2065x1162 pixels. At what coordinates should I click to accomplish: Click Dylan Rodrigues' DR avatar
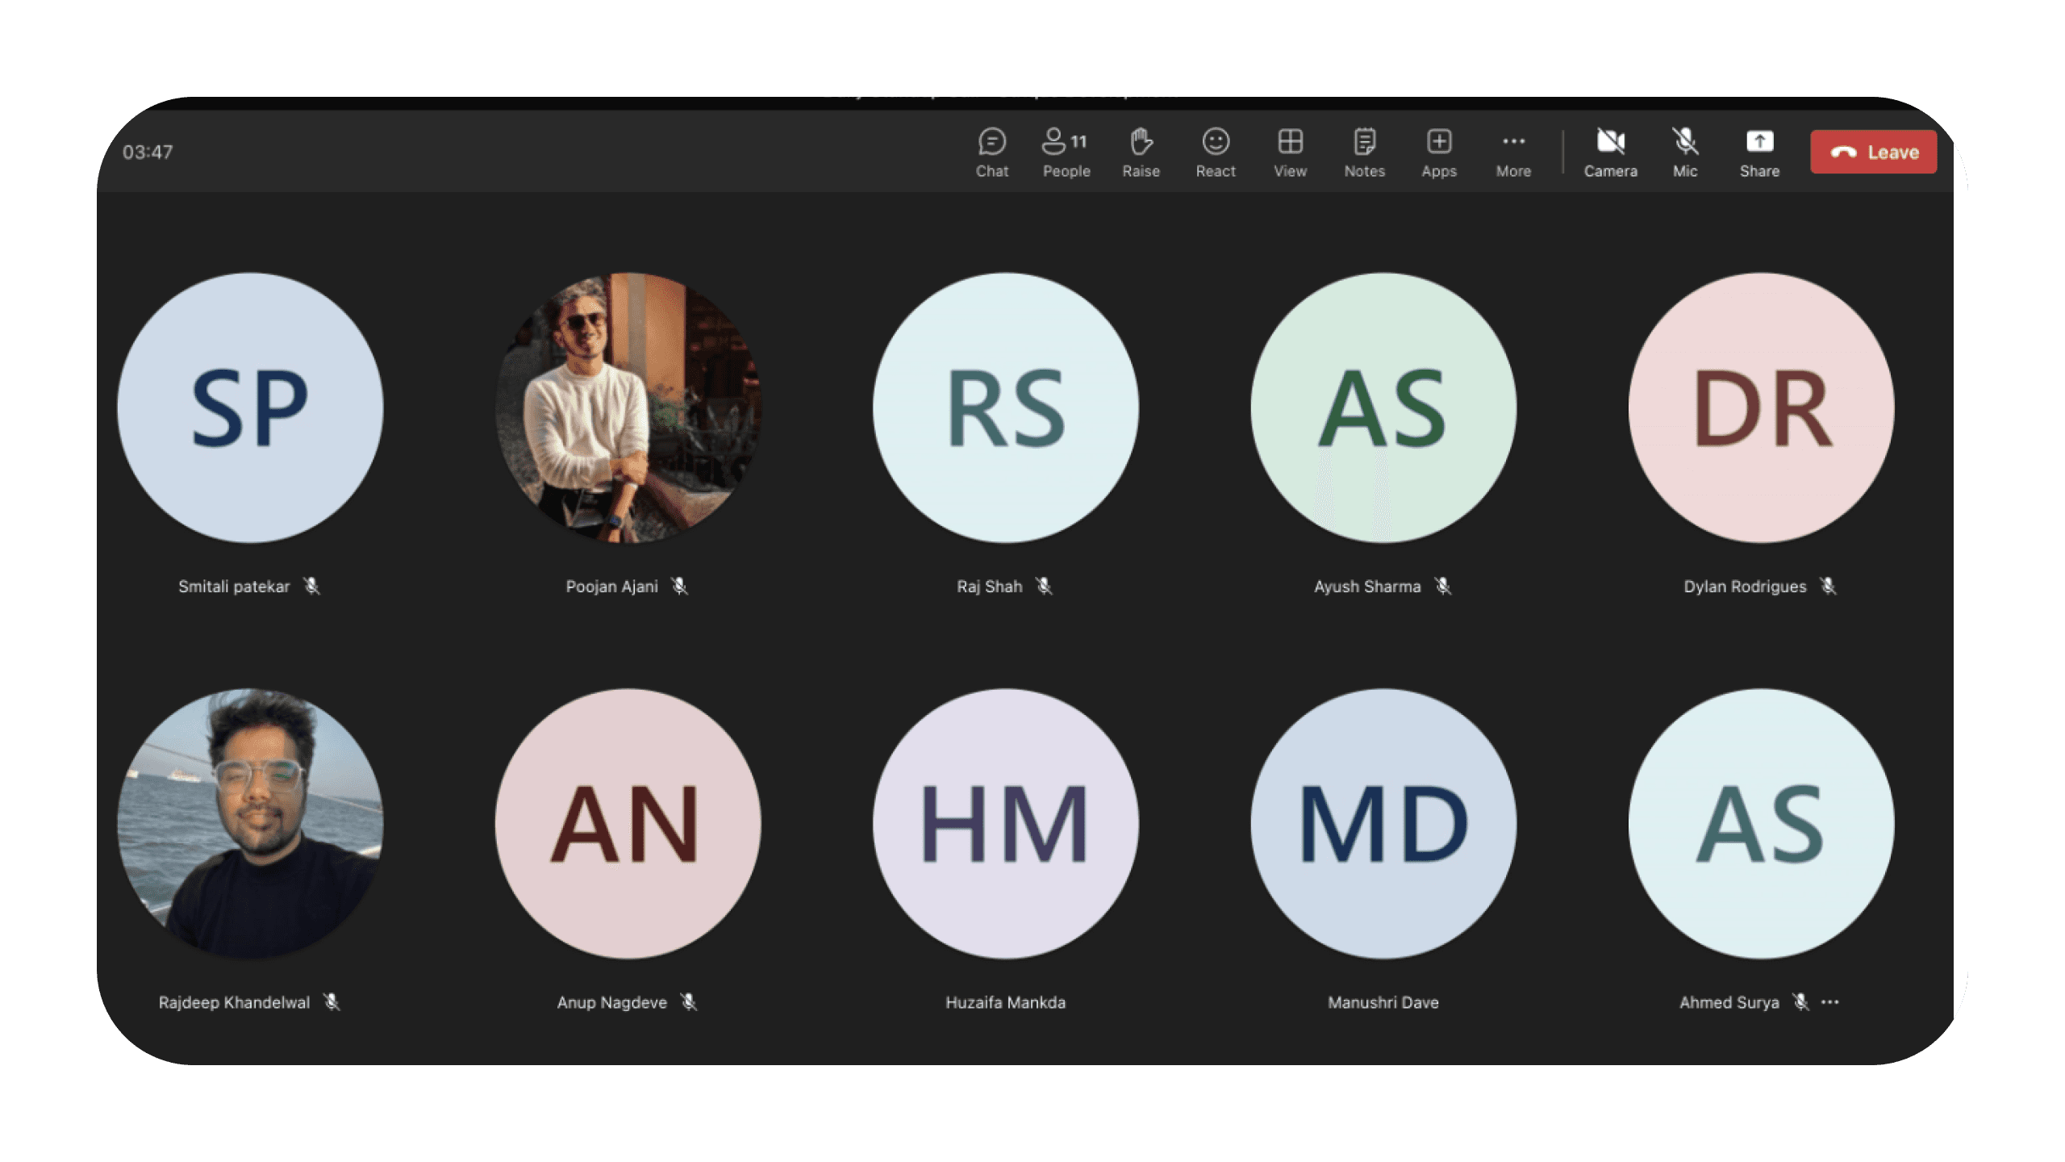pyautogui.click(x=1761, y=408)
